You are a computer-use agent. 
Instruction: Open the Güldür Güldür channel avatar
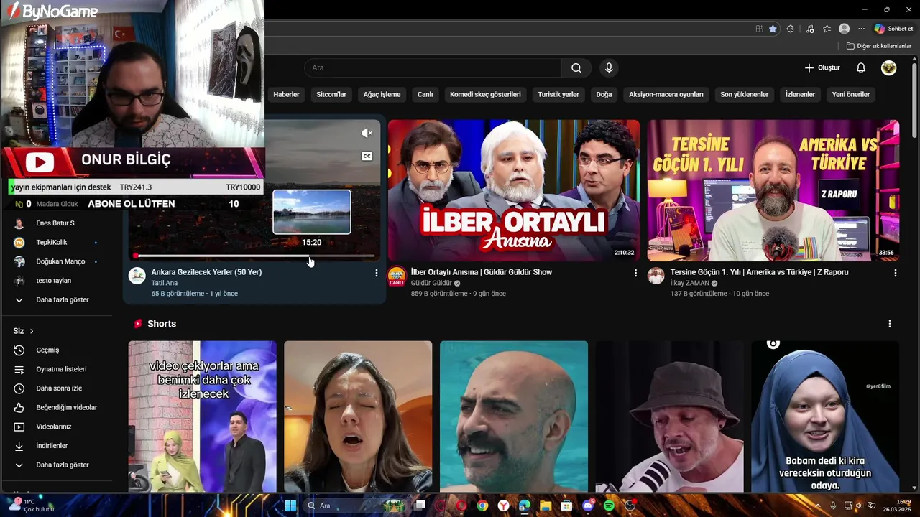pyautogui.click(x=397, y=276)
